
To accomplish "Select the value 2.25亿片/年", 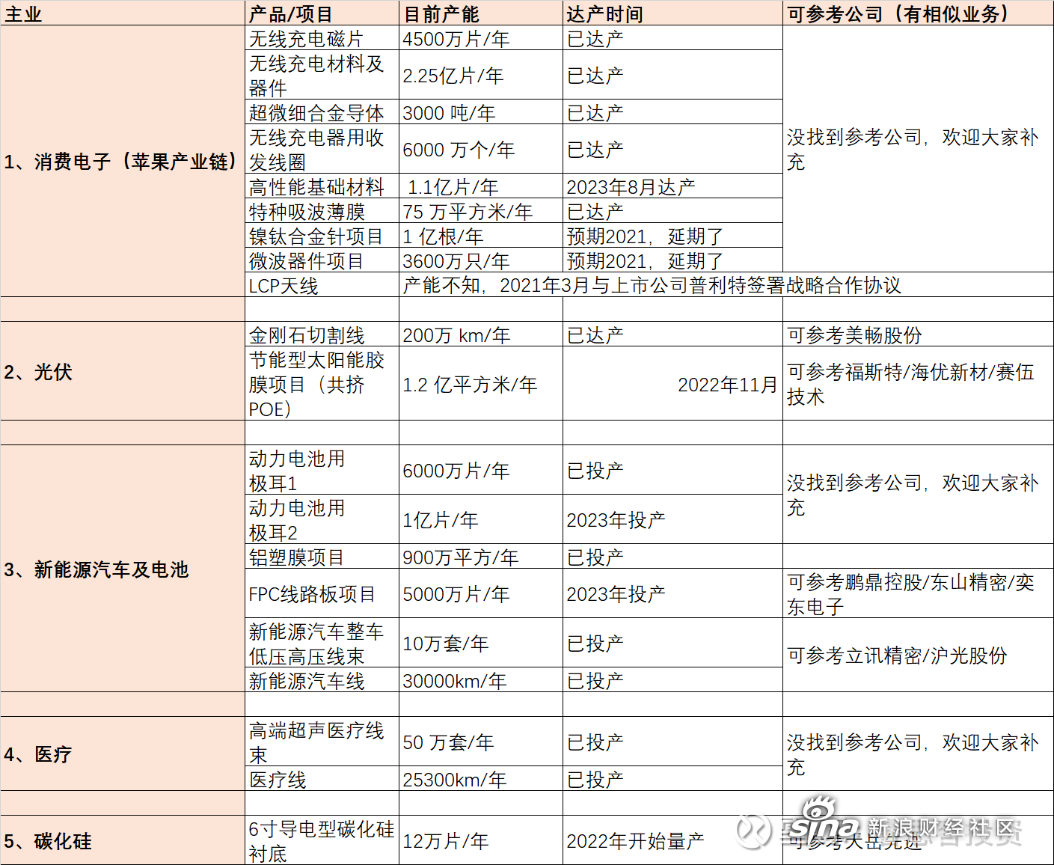I will pos(481,75).
